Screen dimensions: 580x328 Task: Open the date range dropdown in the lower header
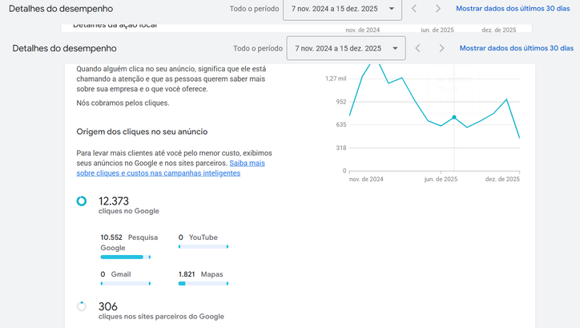(x=346, y=48)
